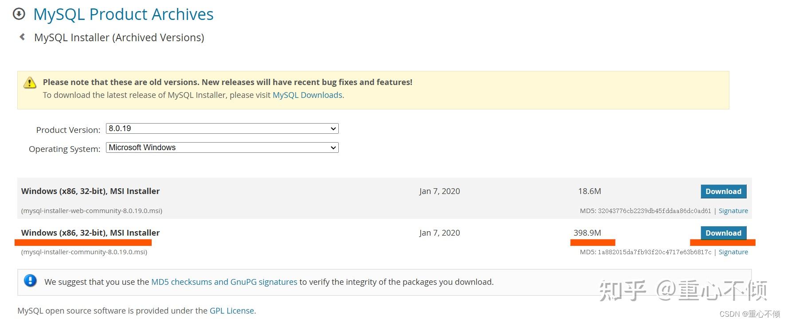Open Signature link for web installer

coord(733,211)
